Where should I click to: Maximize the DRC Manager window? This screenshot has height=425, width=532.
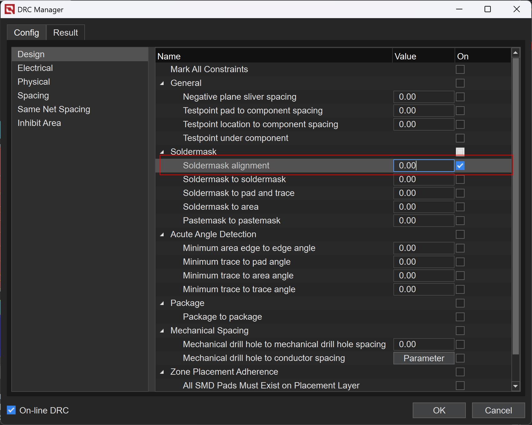click(x=487, y=9)
